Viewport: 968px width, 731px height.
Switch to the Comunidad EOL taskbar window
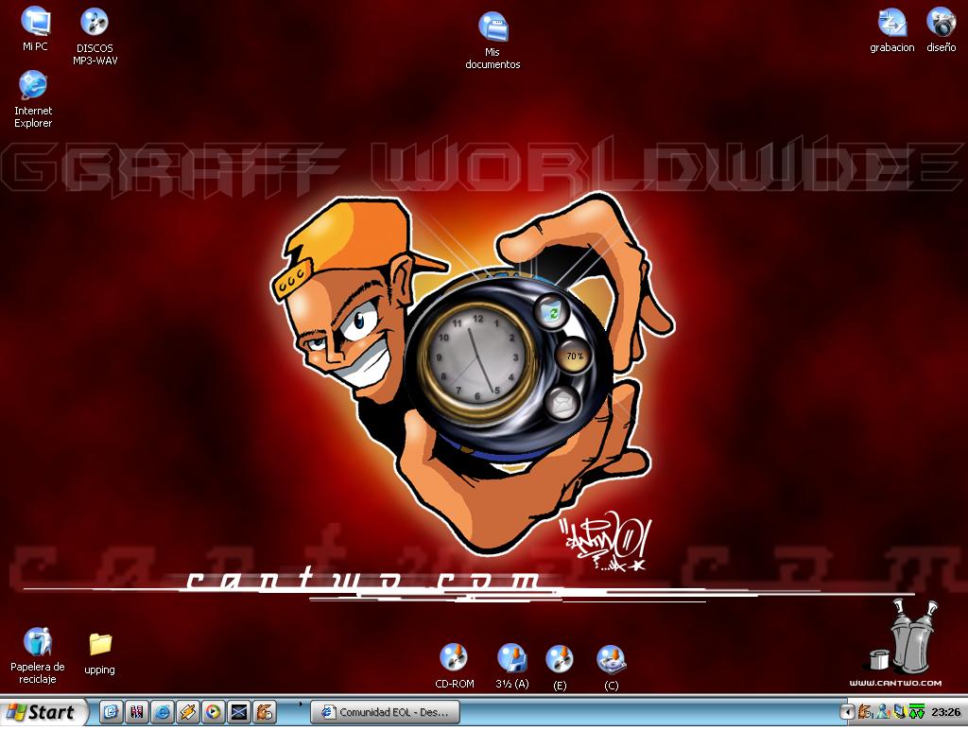click(386, 712)
